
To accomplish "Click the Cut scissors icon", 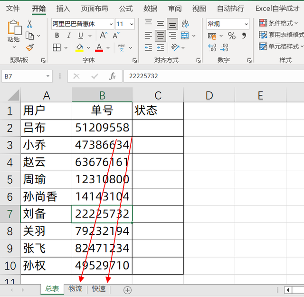I will point(30,24).
